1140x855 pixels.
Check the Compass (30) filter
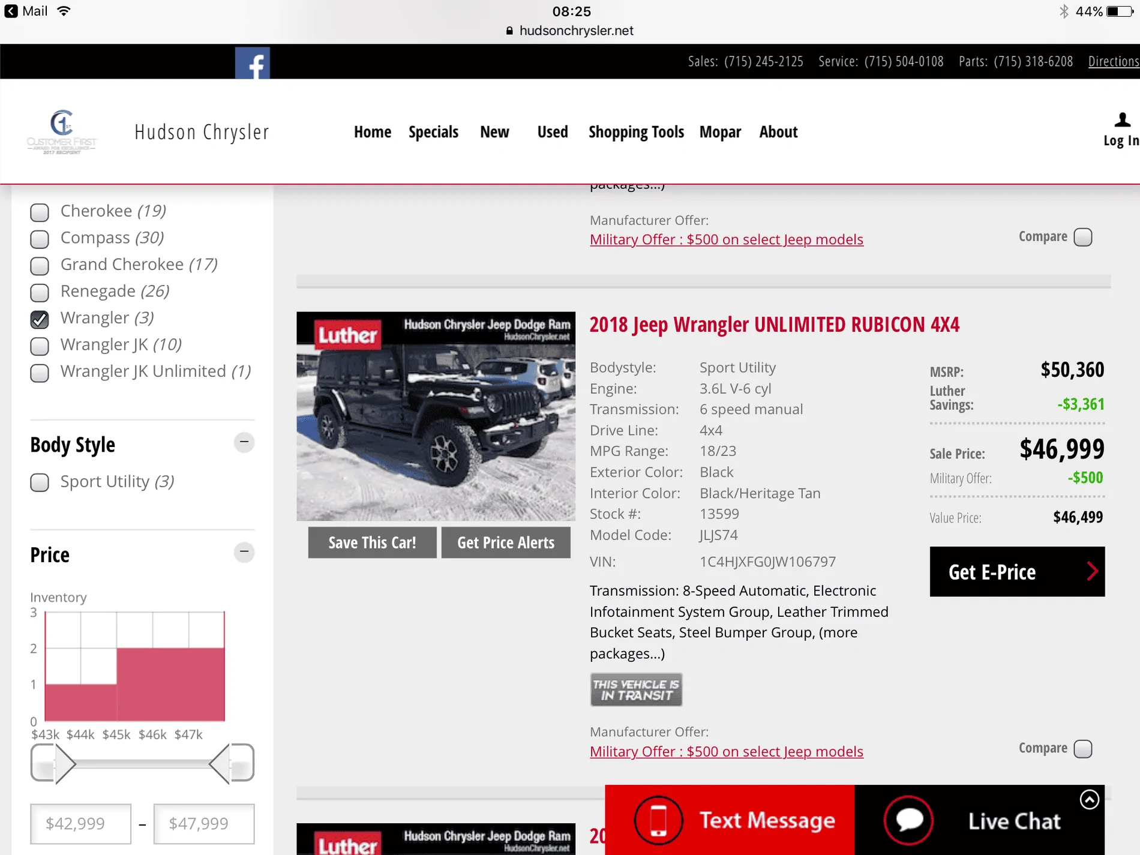40,239
